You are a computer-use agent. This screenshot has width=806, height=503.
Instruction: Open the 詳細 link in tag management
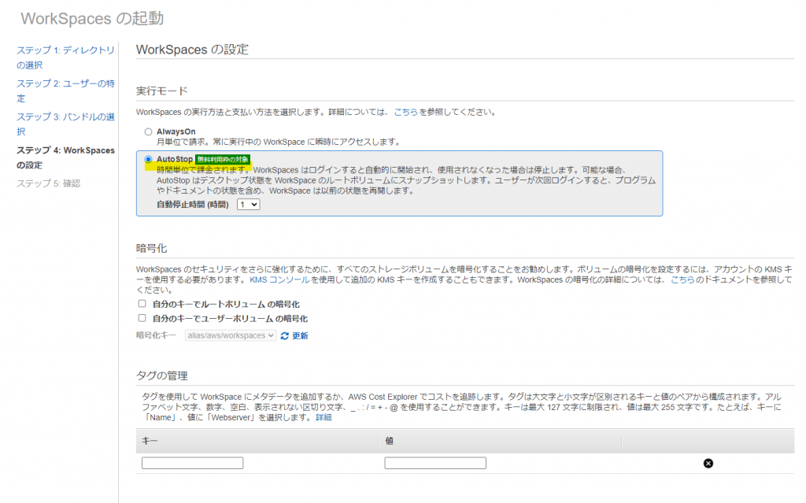click(x=324, y=418)
